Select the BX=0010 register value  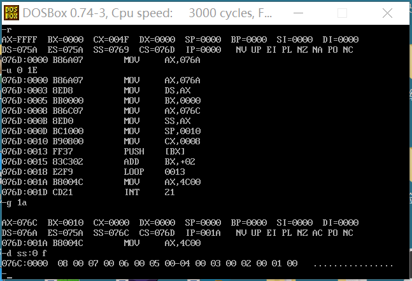coord(66,223)
